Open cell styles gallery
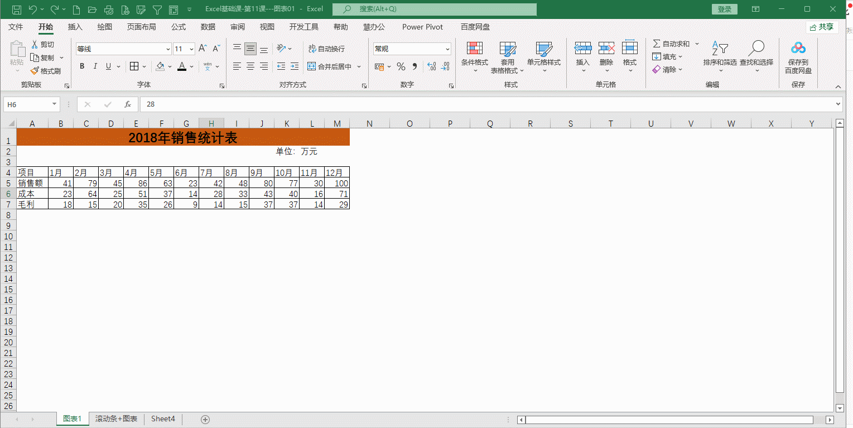The height and width of the screenshot is (428, 853). (543, 57)
